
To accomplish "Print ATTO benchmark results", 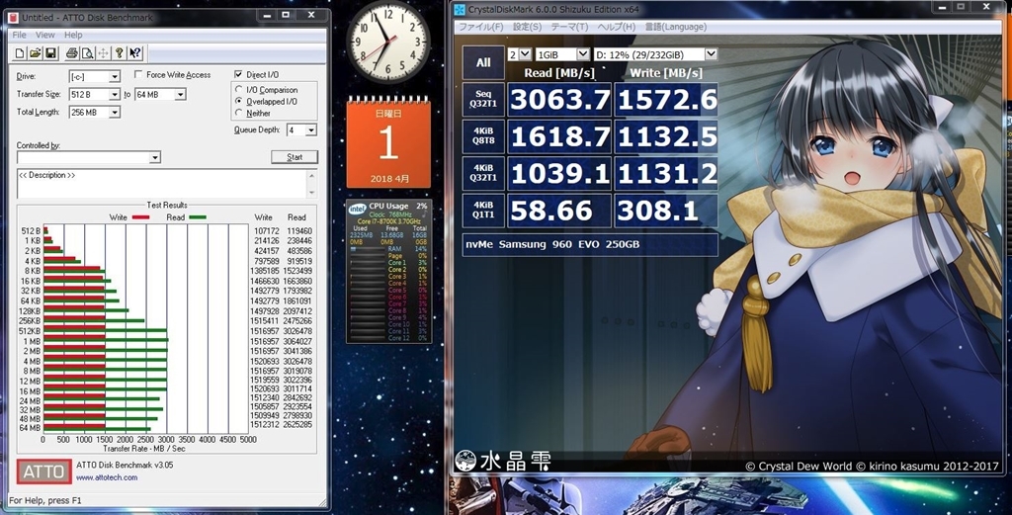I will point(71,53).
